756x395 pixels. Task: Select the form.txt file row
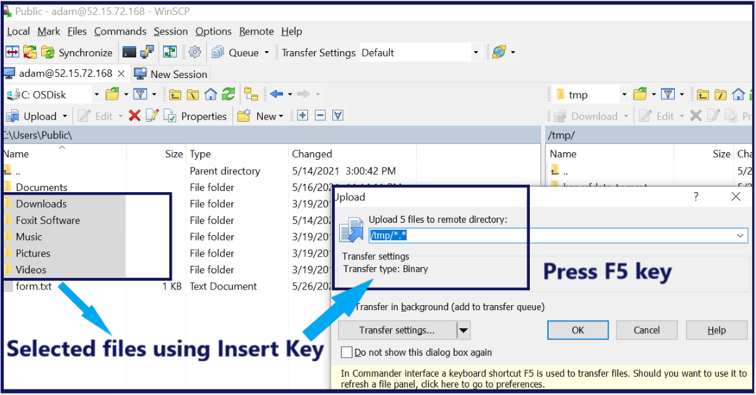pyautogui.click(x=209, y=286)
